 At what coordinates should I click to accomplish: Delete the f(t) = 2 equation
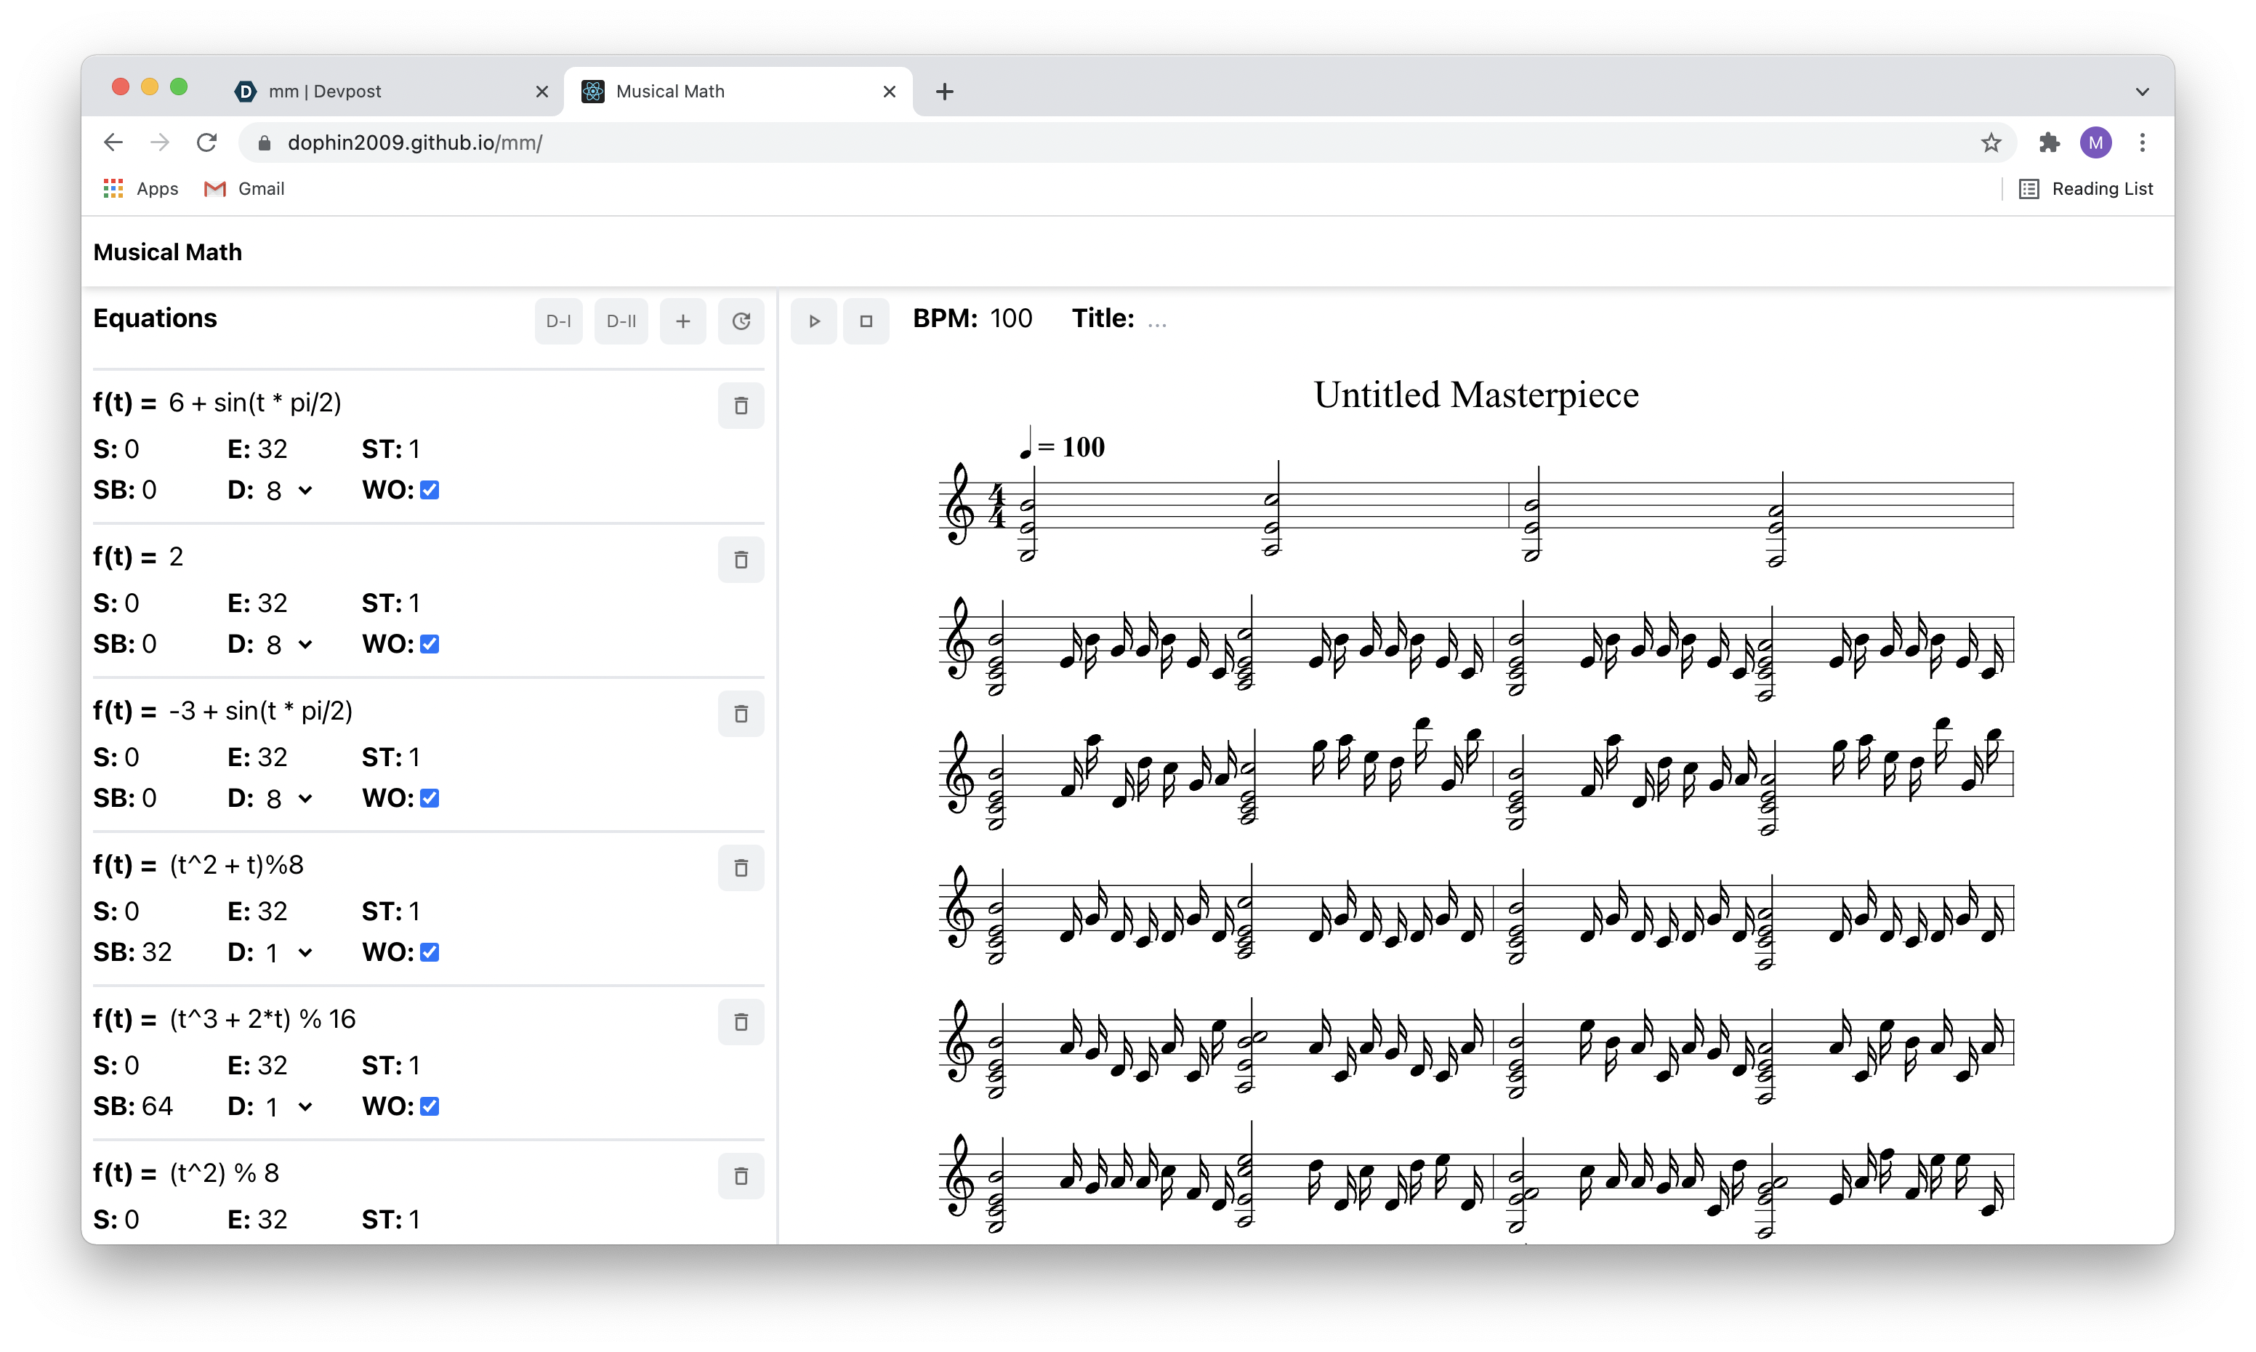[x=741, y=560]
